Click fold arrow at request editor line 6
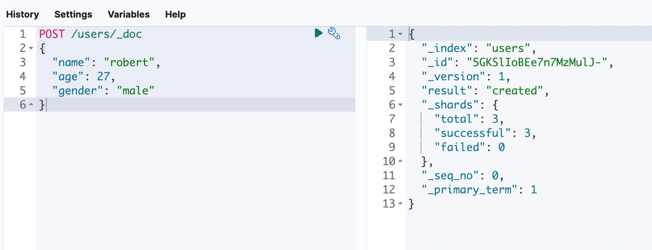The image size is (652, 250). coord(31,104)
